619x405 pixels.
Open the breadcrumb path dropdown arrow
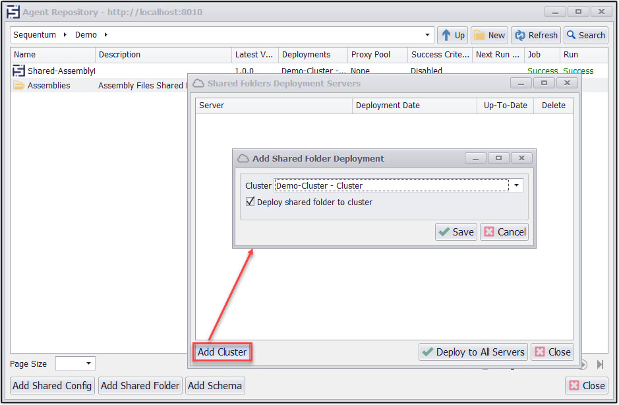426,34
